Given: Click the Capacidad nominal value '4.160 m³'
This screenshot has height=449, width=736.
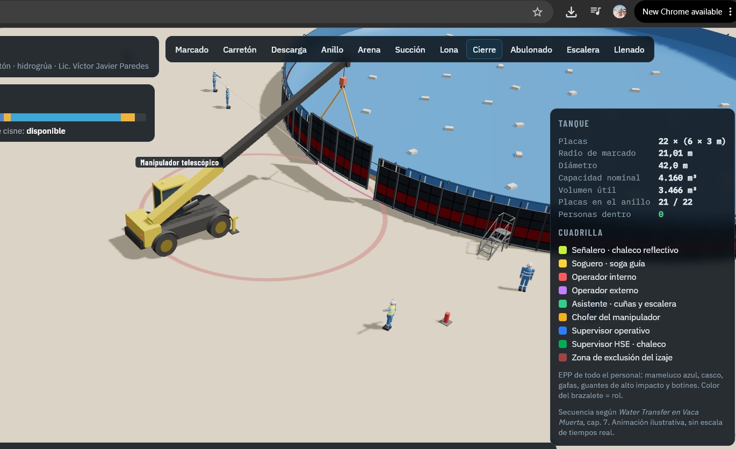Looking at the screenshot, I should pos(677,178).
